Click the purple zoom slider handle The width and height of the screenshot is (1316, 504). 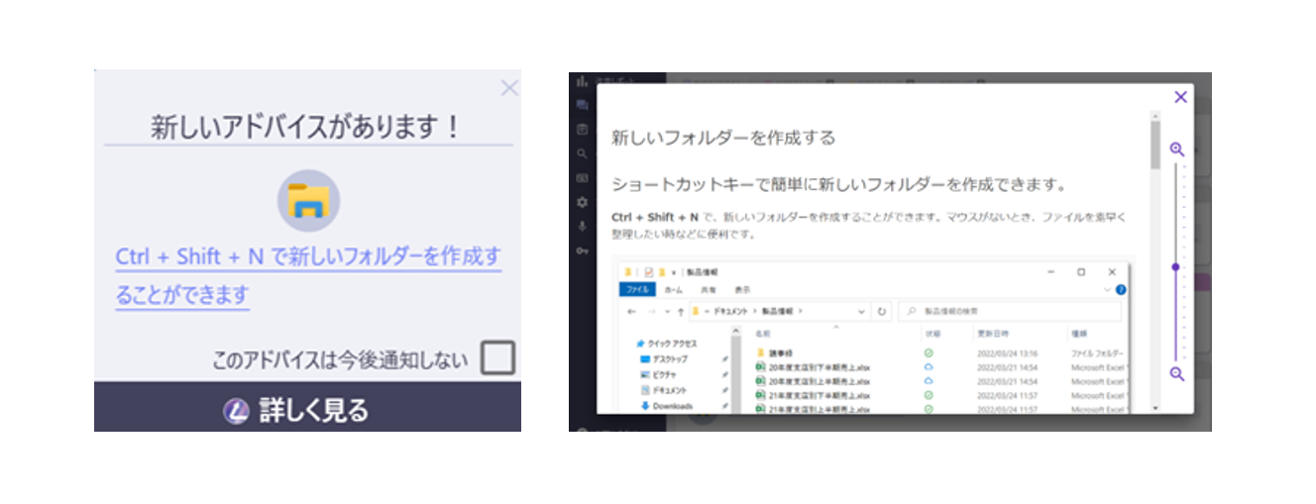[x=1175, y=267]
